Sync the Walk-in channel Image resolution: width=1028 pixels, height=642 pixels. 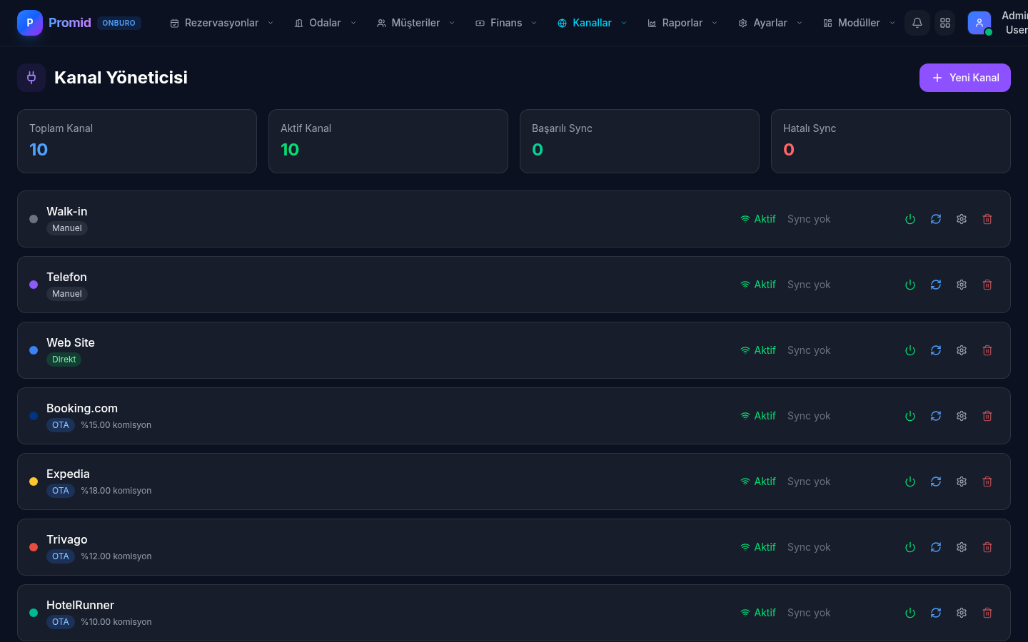click(936, 219)
